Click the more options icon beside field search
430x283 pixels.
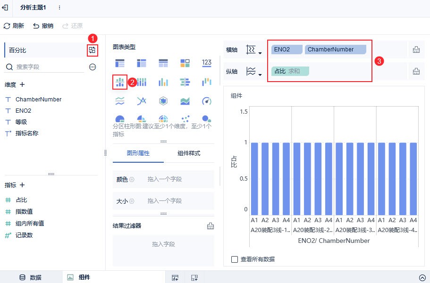tap(93, 67)
